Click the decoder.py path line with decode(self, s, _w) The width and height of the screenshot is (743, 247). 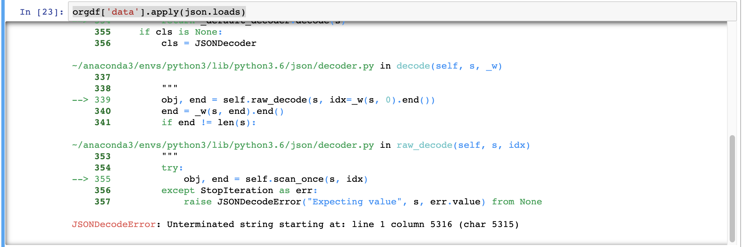tap(287, 66)
